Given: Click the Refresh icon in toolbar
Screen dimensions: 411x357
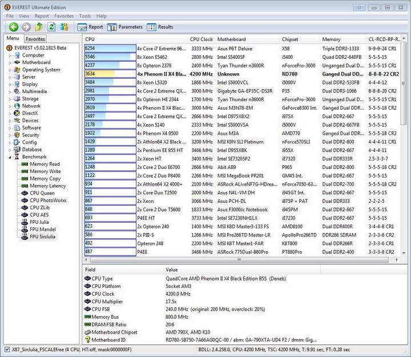Looking at the screenshot, I should point(51,27).
